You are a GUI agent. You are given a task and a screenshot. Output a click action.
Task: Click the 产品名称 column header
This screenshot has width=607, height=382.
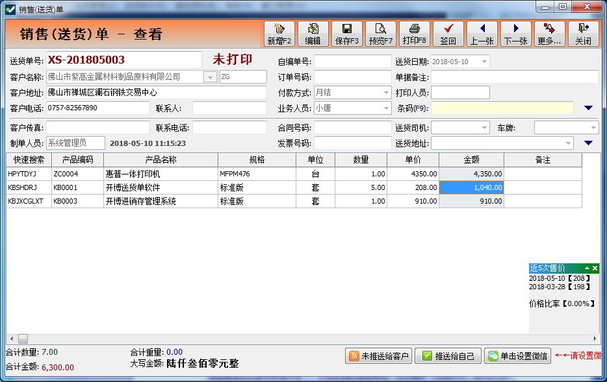point(161,160)
